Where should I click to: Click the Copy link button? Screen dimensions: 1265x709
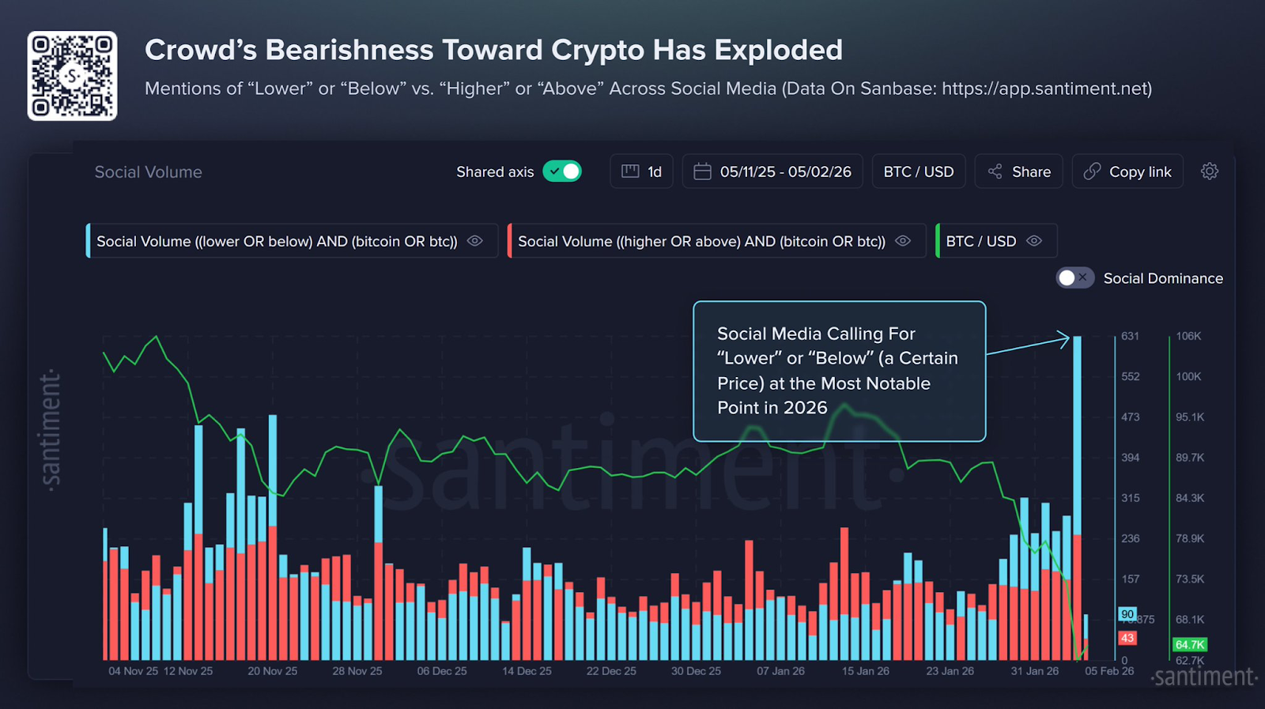pos(1127,171)
